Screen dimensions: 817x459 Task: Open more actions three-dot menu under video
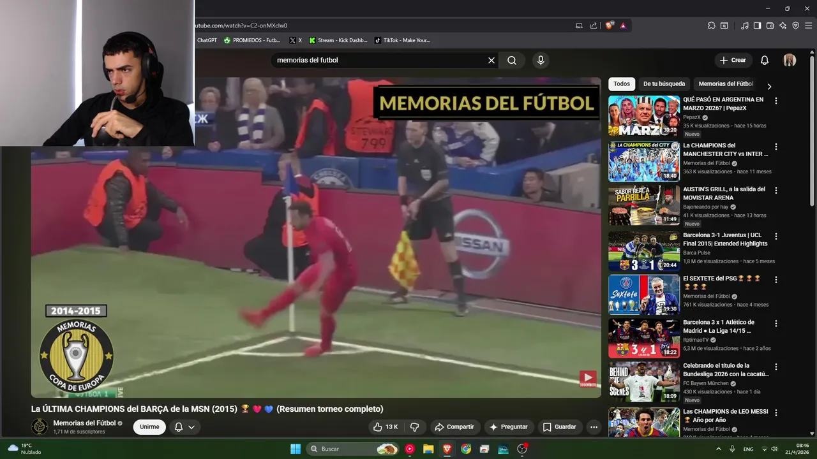point(594,427)
